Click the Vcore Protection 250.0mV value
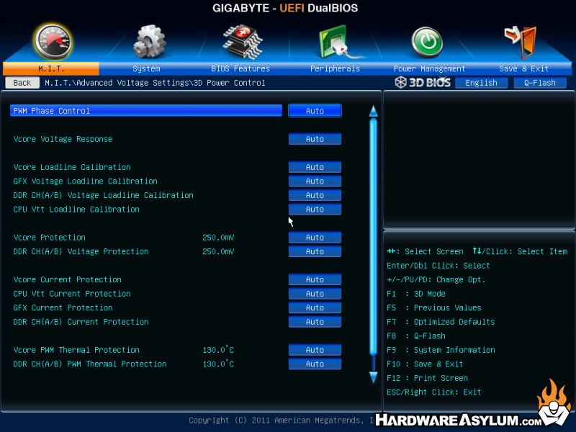The image size is (576, 432). pyautogui.click(x=218, y=238)
